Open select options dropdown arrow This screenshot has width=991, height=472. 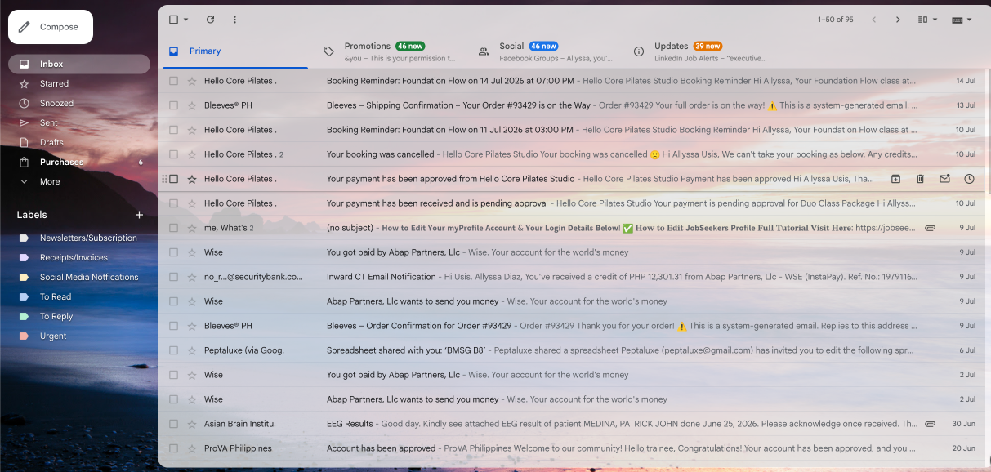pyautogui.click(x=186, y=20)
